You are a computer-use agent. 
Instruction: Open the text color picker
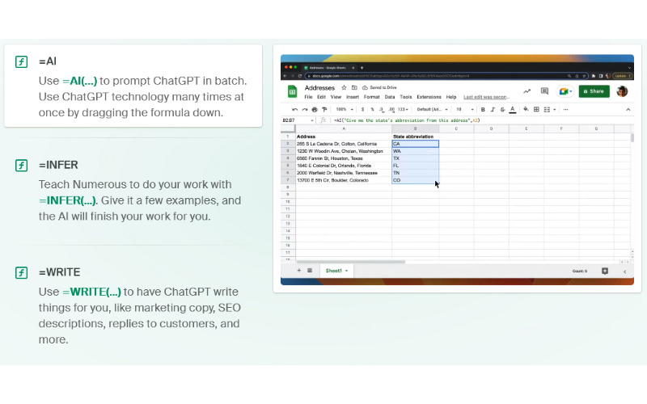click(x=513, y=110)
